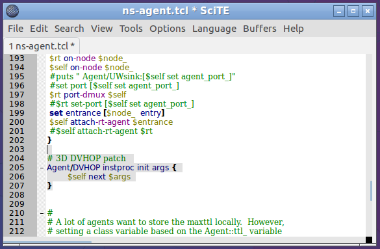The height and width of the screenshot is (249, 380).
Task: Open the Help menu
Action: pyautogui.click(x=293, y=29)
